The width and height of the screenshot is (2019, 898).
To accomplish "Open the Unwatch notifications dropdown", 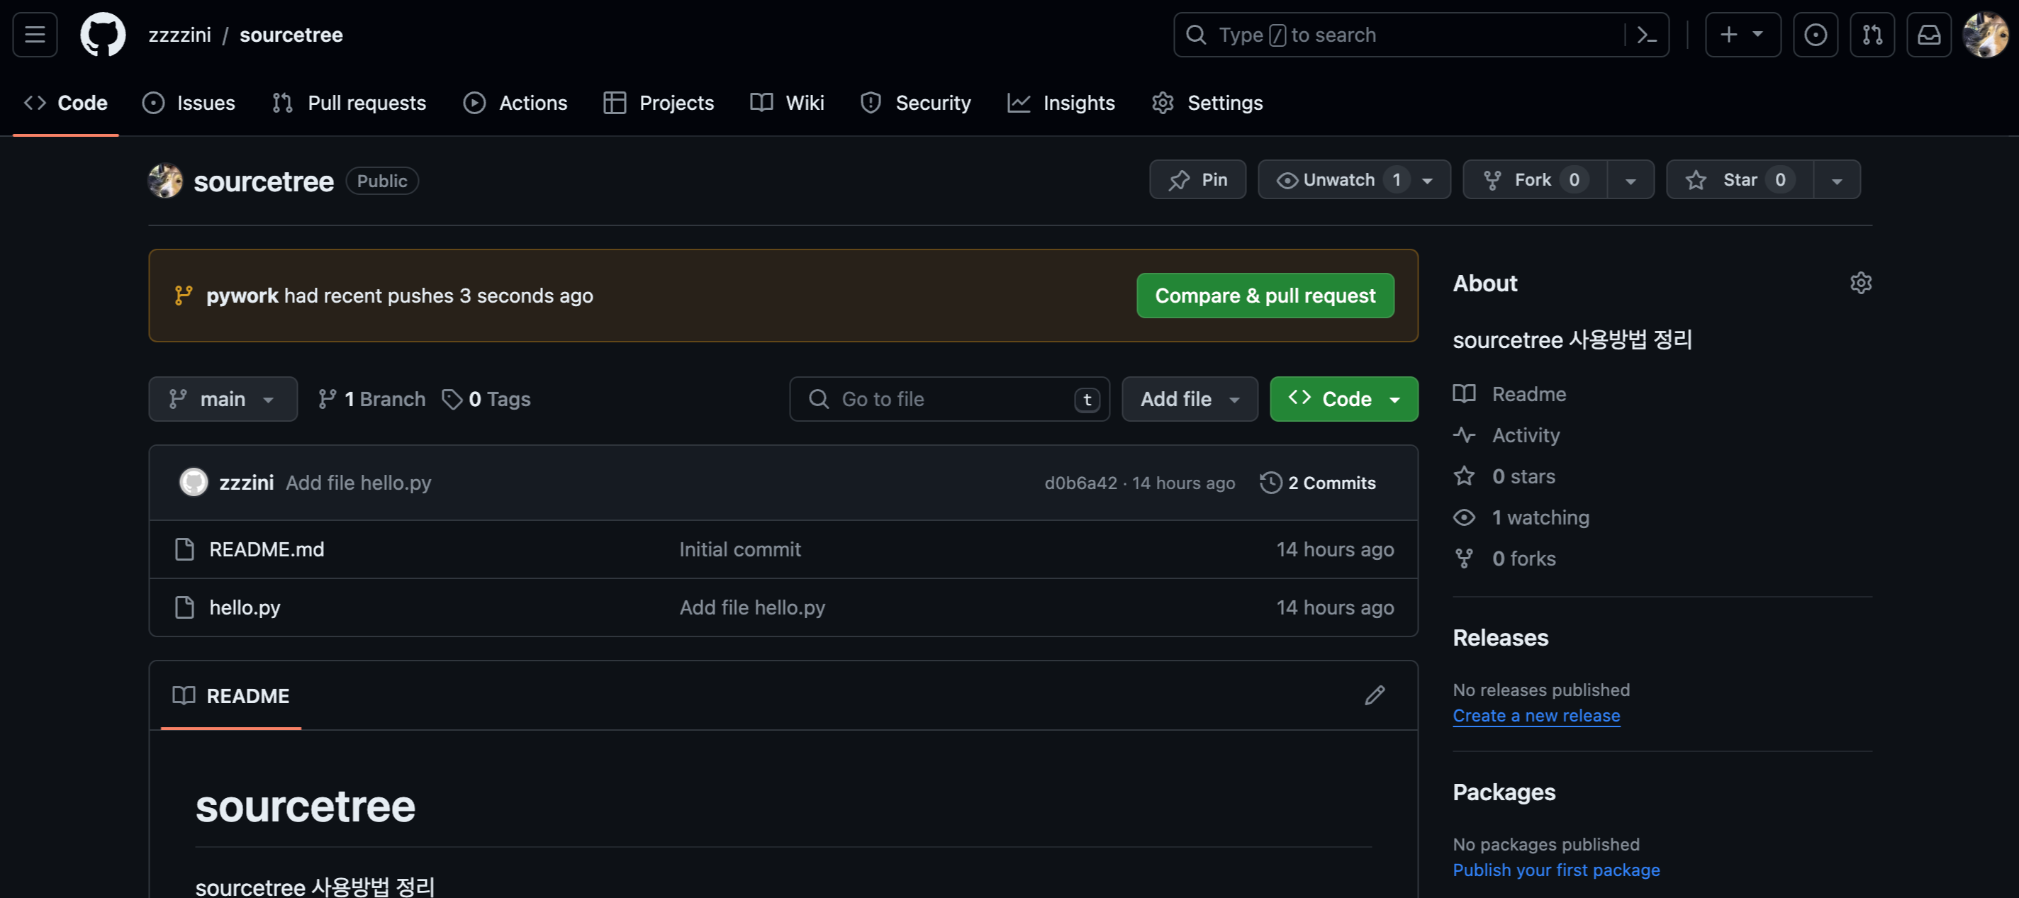I will click(1354, 179).
